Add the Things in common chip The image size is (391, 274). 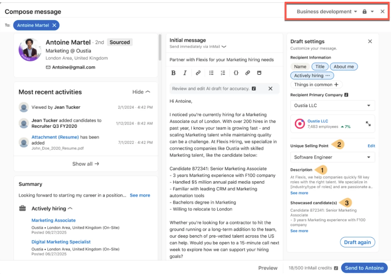316,85
